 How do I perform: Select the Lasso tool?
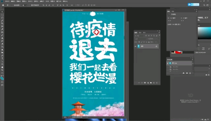pos(2,18)
